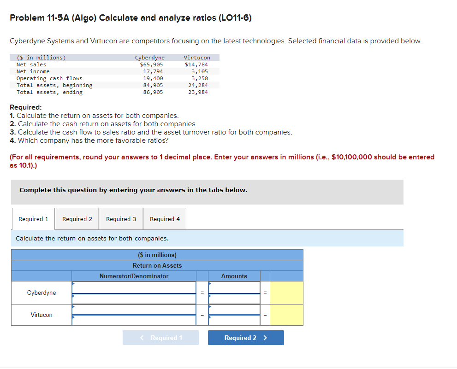Select Cyberdyne denominator amount input
Image resolution: width=457 pixels, height=369 pixels.
tap(234, 299)
